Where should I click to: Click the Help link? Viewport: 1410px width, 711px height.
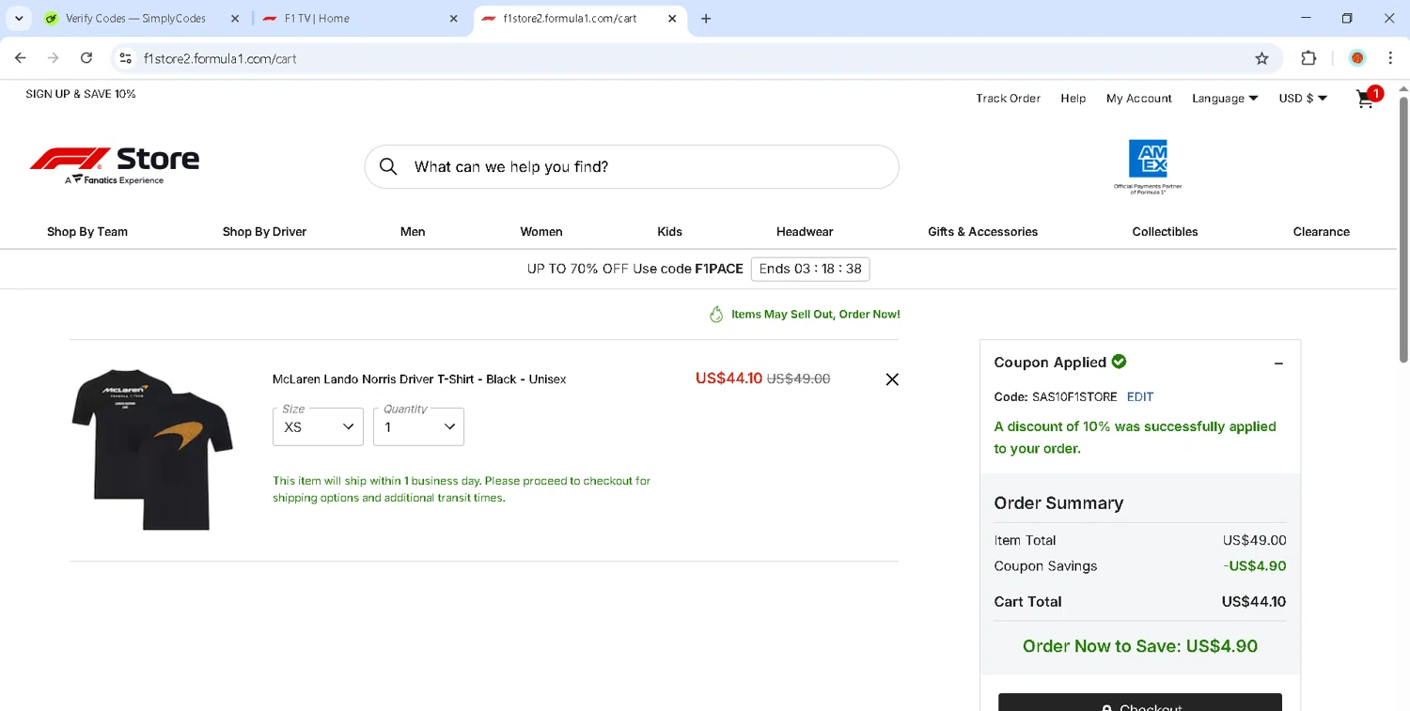click(x=1073, y=99)
